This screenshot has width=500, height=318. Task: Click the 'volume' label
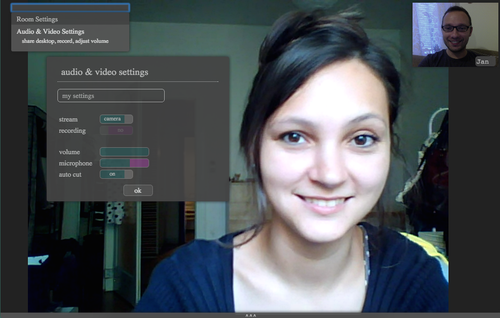click(70, 152)
